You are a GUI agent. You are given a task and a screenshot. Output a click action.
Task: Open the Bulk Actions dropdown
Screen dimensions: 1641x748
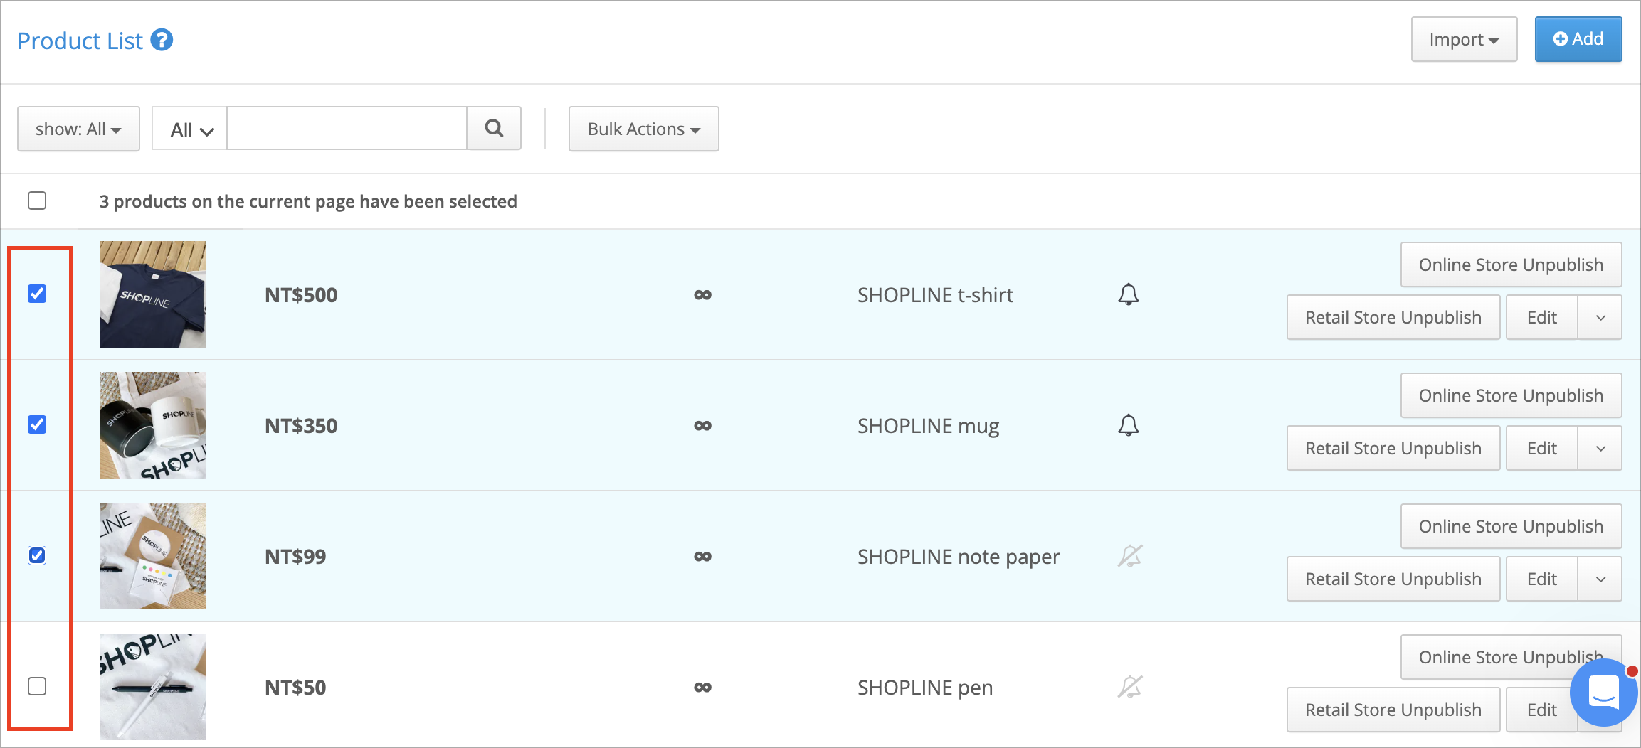(643, 129)
